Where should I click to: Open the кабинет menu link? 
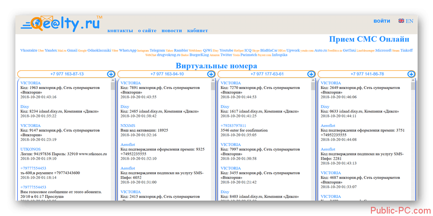197,31
